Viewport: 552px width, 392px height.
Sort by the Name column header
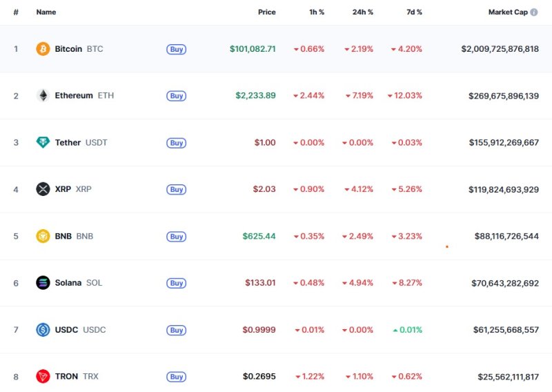[46, 12]
